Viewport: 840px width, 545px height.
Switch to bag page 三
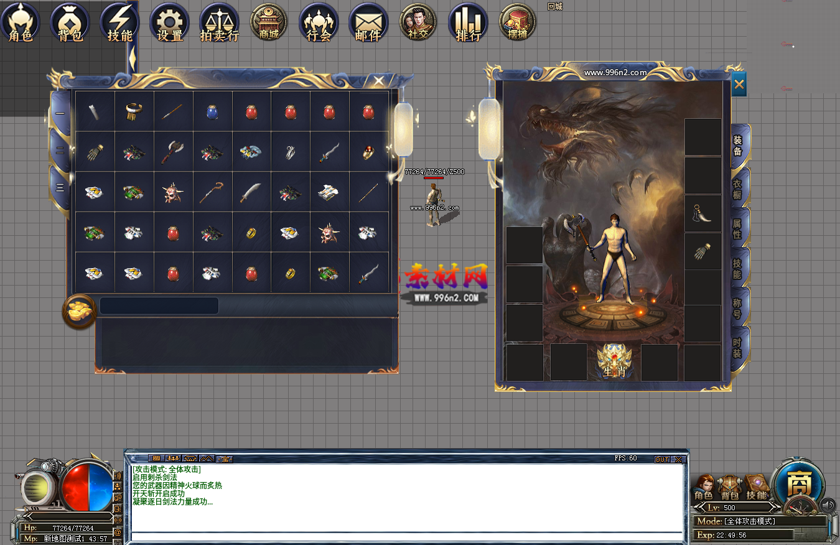pyautogui.click(x=60, y=187)
